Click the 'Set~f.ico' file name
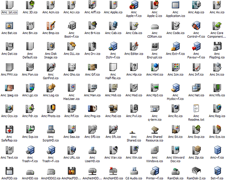Viewport: 227px width, 181px height. [x=217, y=178]
